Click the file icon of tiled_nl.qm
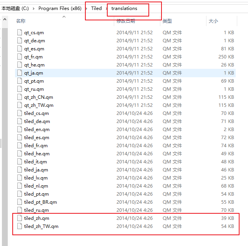 20,186
